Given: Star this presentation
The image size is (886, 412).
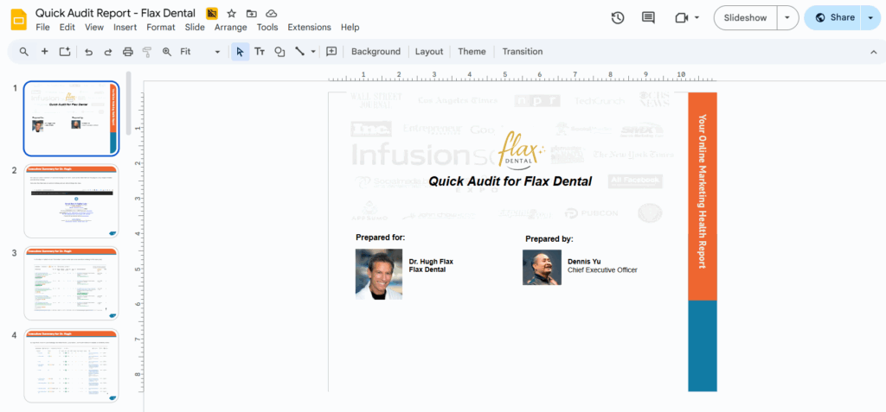Looking at the screenshot, I should 231,14.
